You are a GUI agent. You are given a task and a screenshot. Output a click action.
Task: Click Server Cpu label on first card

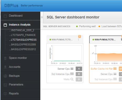pyautogui.click(x=64, y=69)
